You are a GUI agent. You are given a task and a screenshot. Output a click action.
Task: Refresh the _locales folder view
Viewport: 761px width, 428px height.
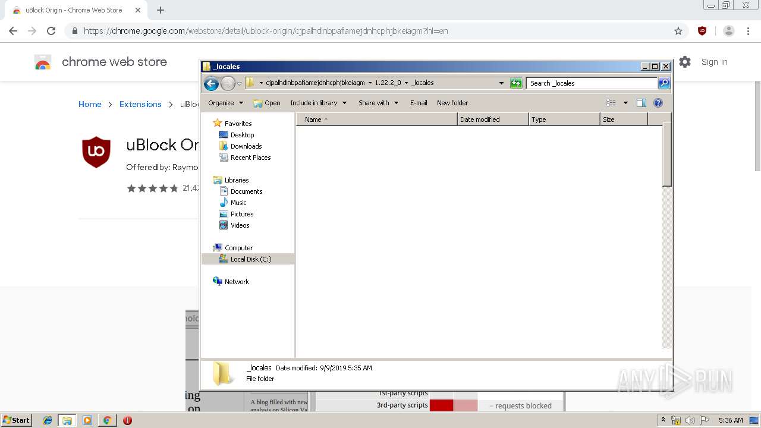click(x=516, y=83)
